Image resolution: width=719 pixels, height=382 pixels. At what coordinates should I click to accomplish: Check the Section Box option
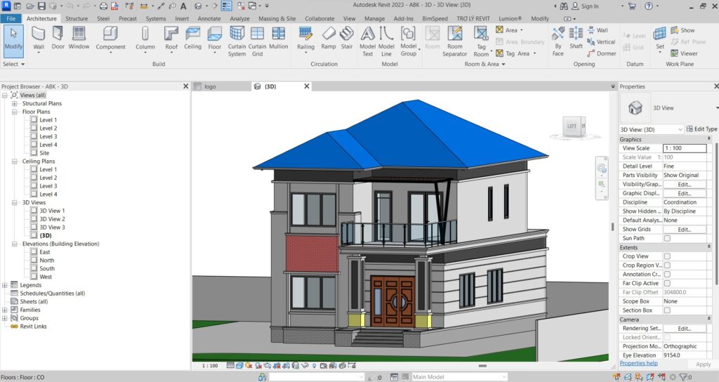click(x=667, y=310)
